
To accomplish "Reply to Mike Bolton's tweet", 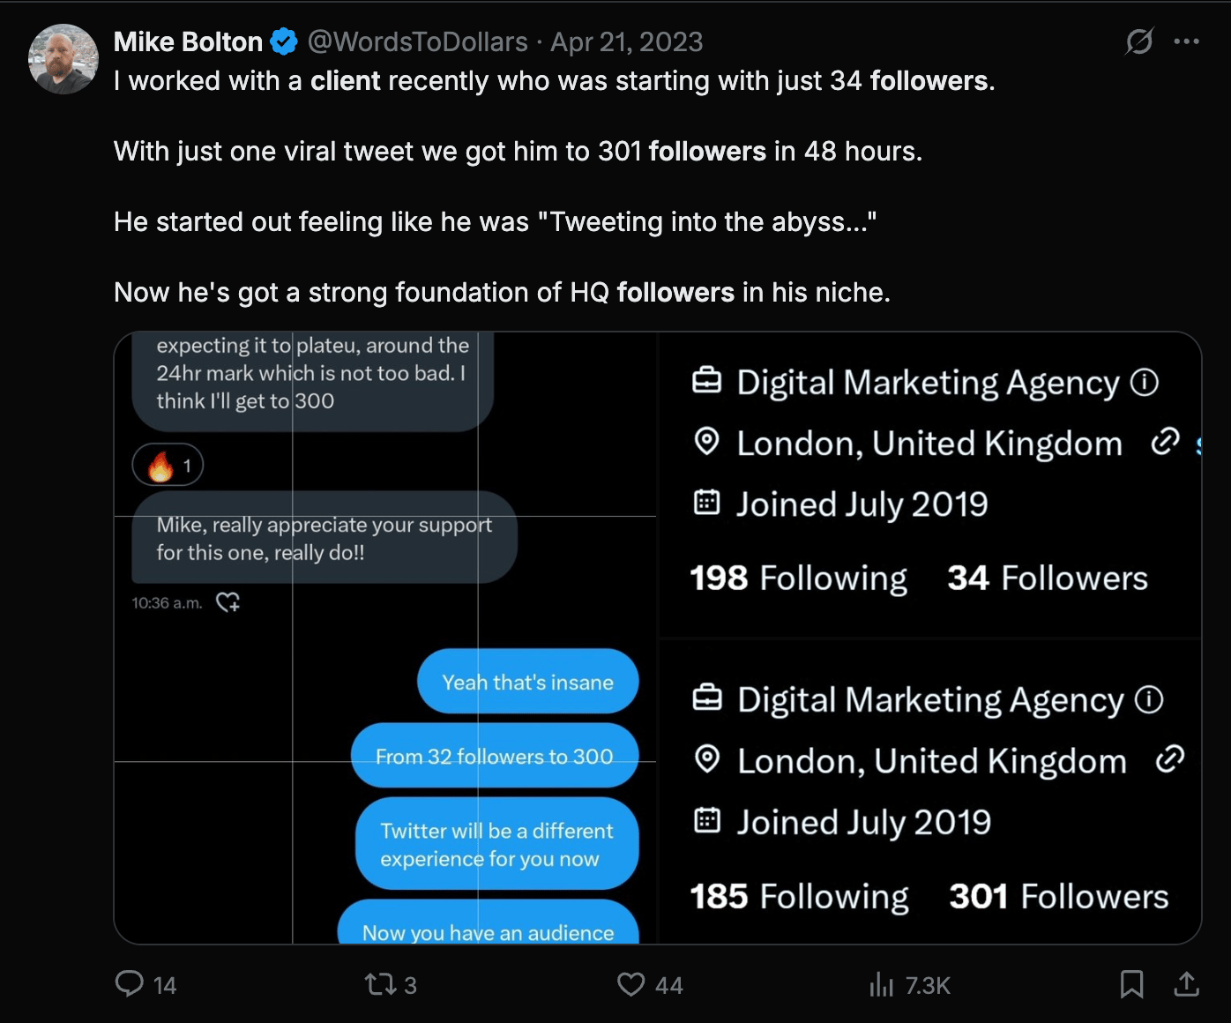I will point(130,983).
